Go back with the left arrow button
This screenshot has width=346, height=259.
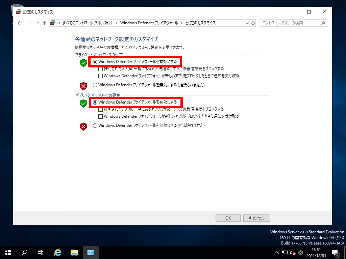(x=20, y=23)
